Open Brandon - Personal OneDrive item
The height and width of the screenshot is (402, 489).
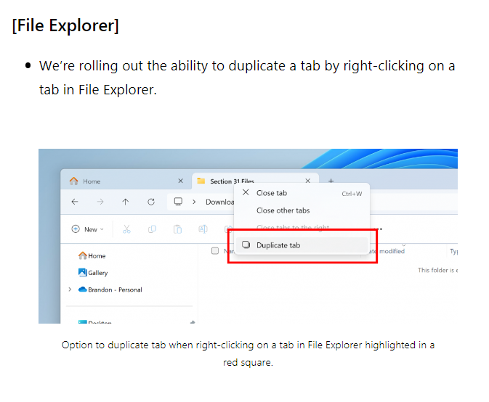click(110, 290)
